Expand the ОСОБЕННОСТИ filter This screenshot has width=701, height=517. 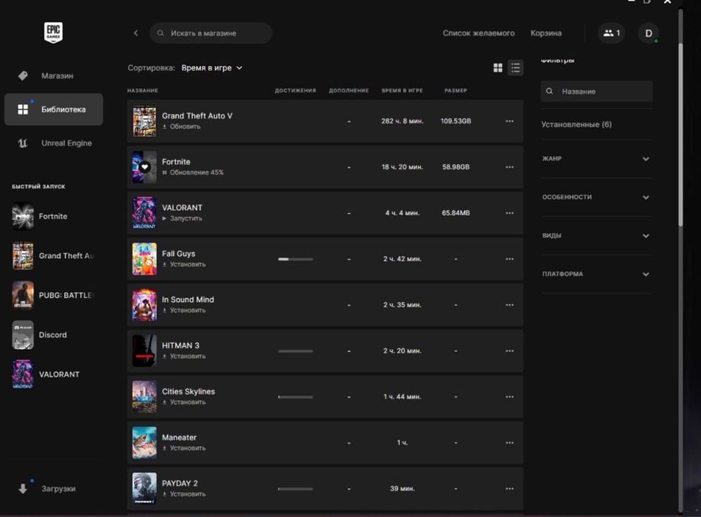597,197
